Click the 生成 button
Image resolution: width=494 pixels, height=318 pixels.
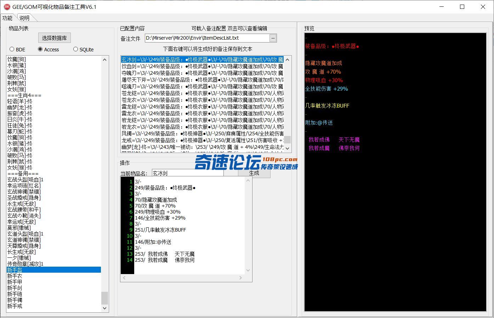(254, 173)
